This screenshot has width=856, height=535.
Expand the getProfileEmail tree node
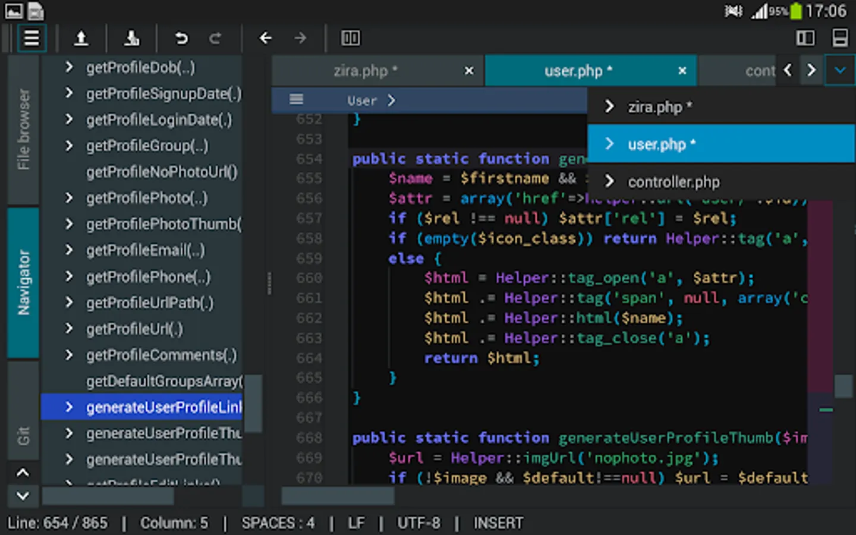coord(69,250)
